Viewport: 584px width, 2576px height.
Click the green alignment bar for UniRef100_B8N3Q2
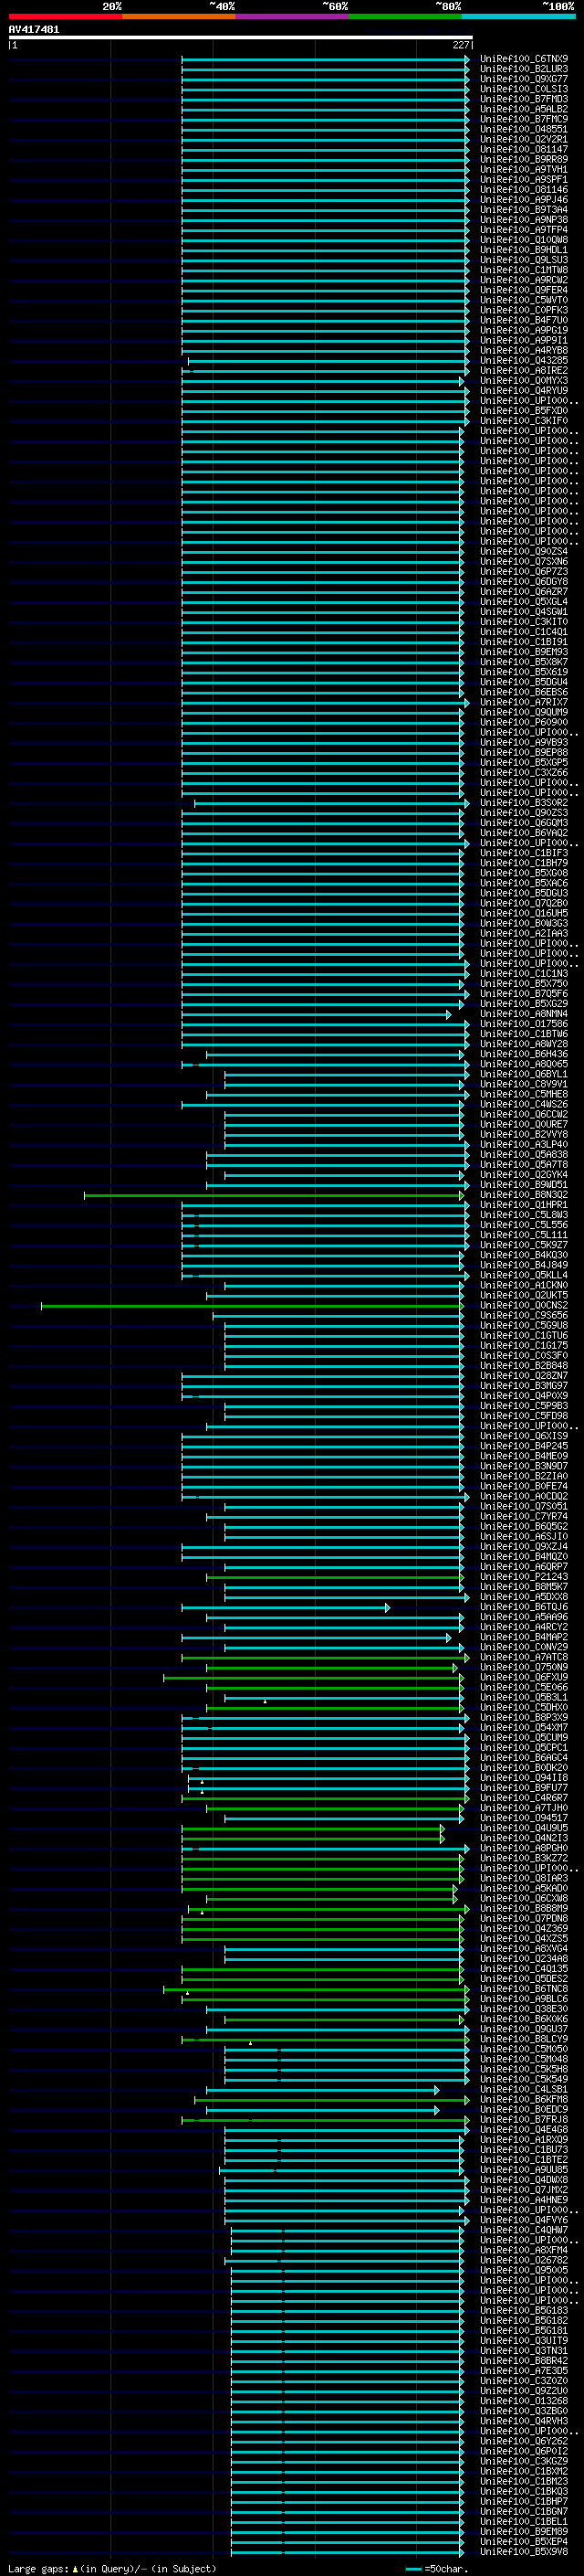point(275,1195)
